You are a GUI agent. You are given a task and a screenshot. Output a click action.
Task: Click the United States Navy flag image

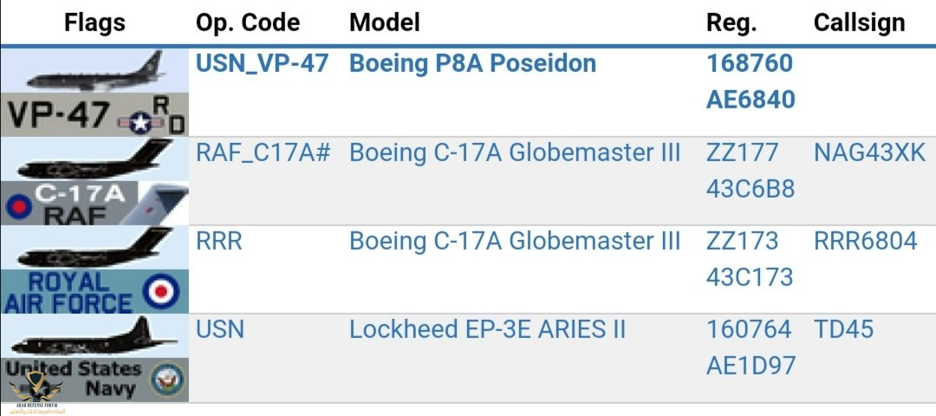pos(94,358)
